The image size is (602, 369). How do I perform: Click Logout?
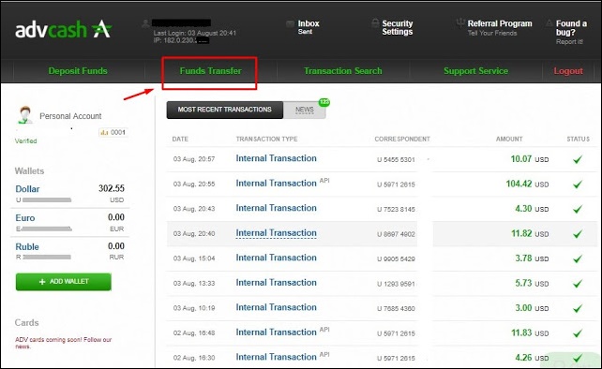[x=568, y=71]
